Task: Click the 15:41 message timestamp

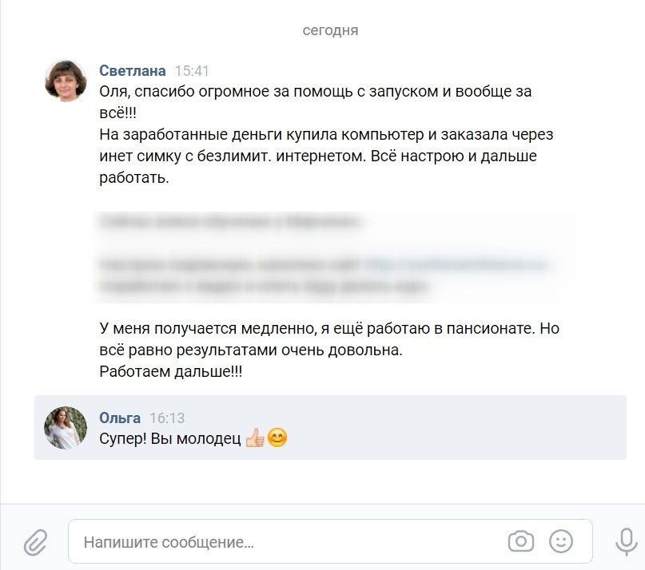Action: [x=192, y=71]
